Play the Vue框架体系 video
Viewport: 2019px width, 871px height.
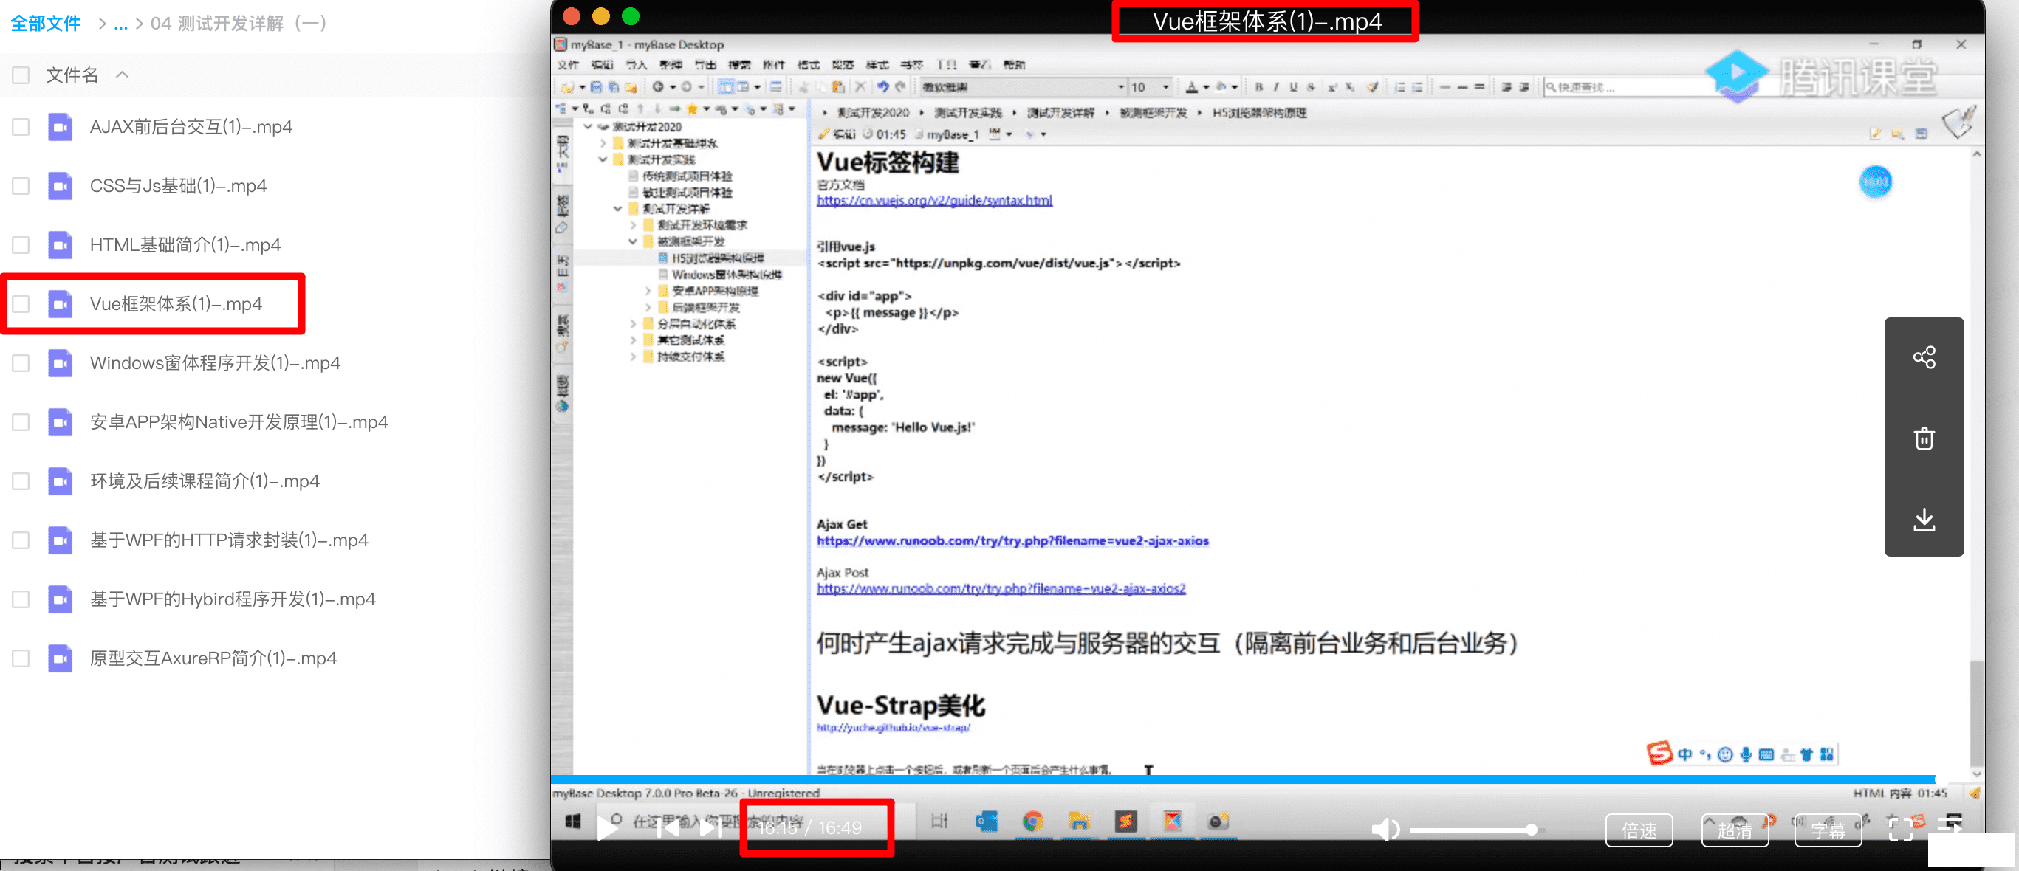609,827
